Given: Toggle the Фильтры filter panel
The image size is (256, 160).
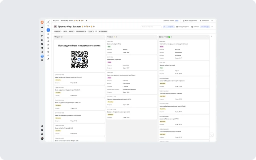Looking at the screenshot, I should tap(205, 27).
